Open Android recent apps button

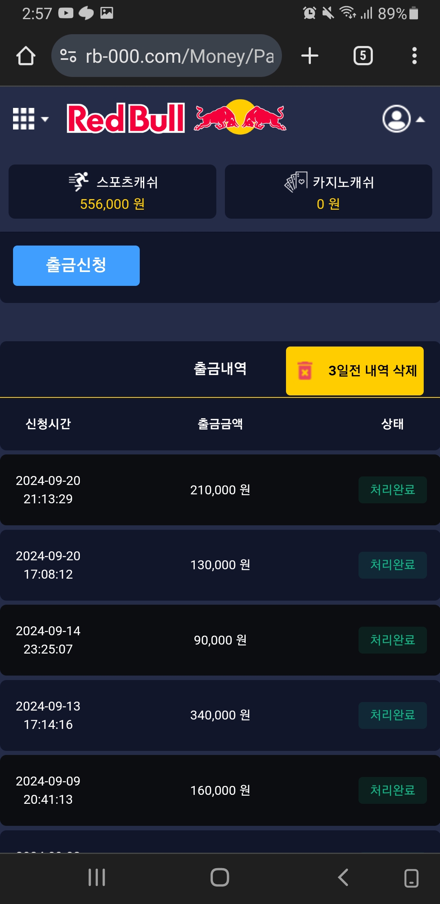pos(97,877)
